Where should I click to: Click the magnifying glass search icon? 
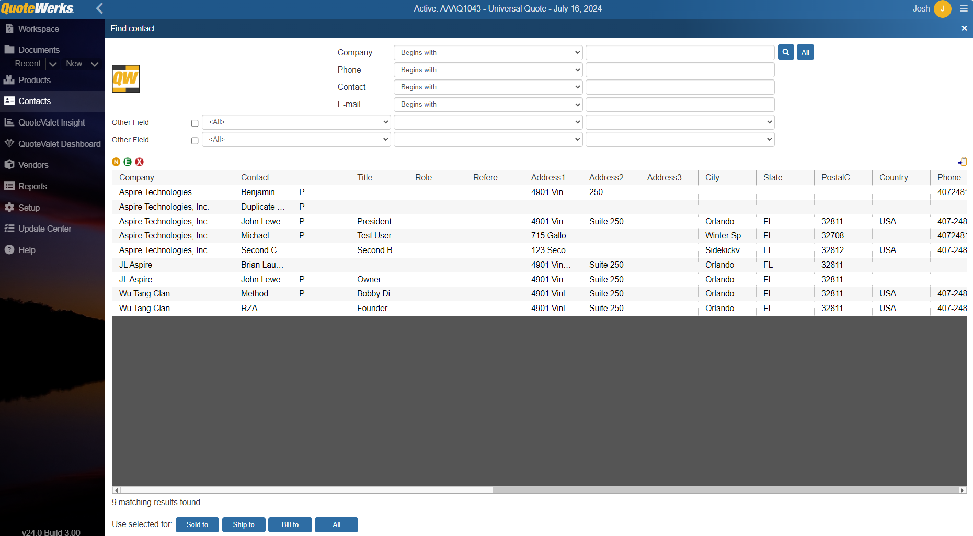point(785,52)
